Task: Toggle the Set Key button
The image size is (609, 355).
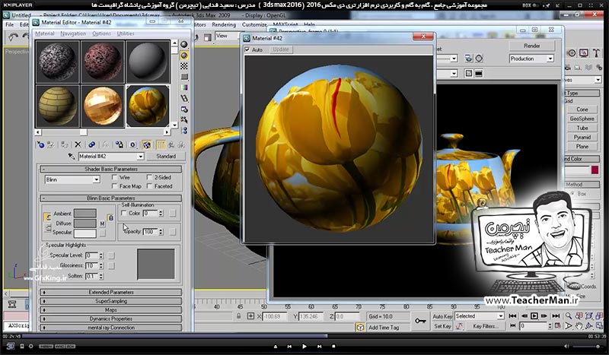Action: (x=442, y=326)
